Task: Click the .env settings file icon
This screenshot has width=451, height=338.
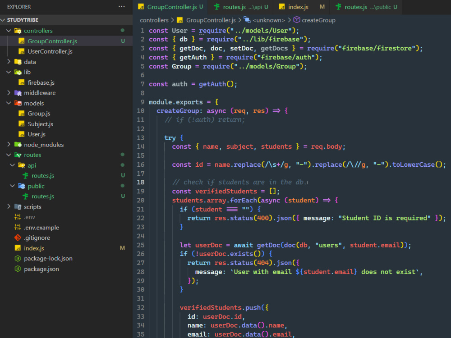Action: pos(18,217)
